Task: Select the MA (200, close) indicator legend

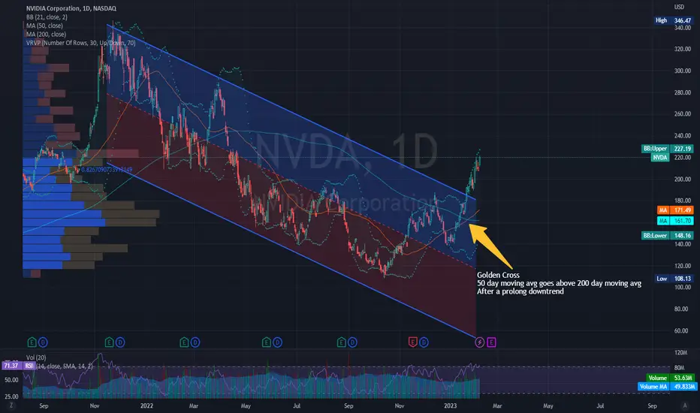Action: 46,34
